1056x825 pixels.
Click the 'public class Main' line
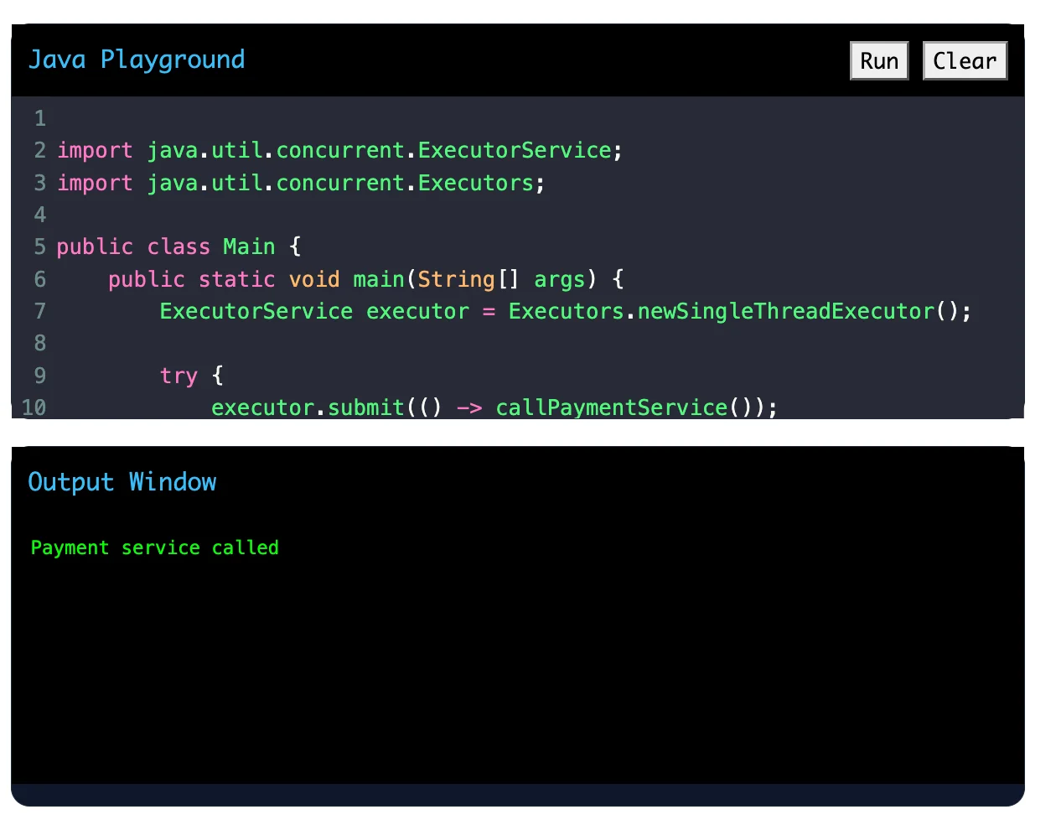click(179, 246)
